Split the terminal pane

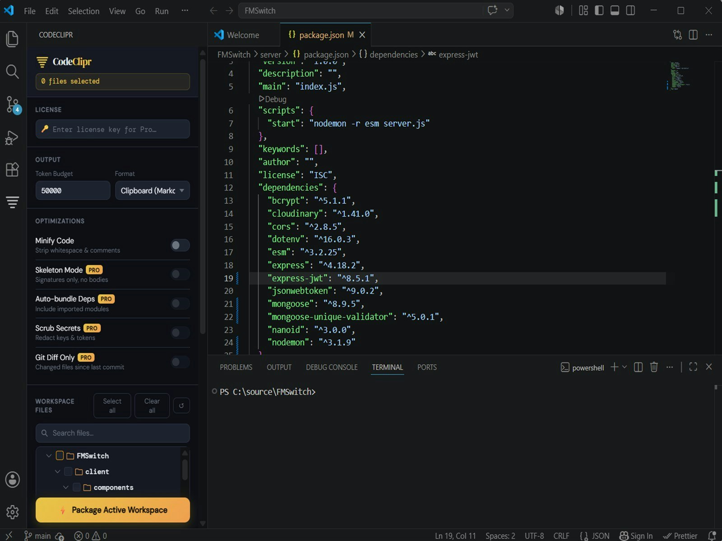[x=638, y=367]
